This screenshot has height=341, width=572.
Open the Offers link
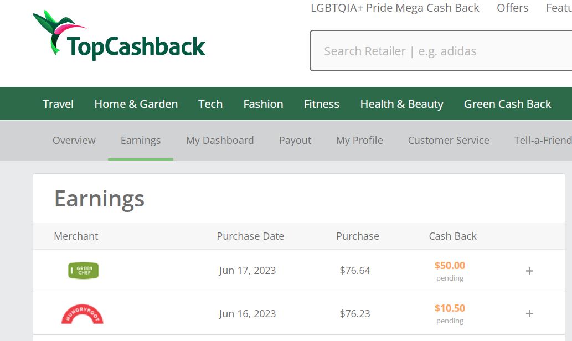click(x=513, y=8)
